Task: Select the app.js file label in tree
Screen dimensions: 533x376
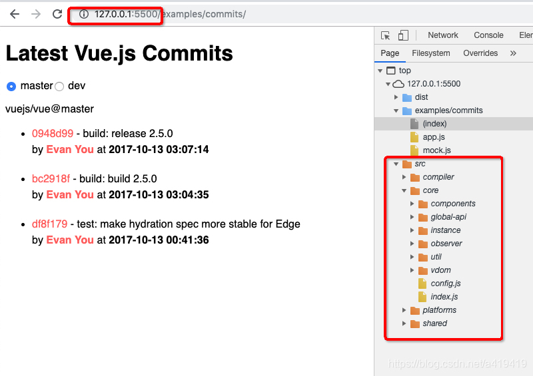Action: [x=434, y=137]
